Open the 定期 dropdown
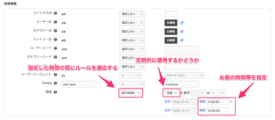The height and width of the screenshot is (120, 275). click(x=172, y=93)
